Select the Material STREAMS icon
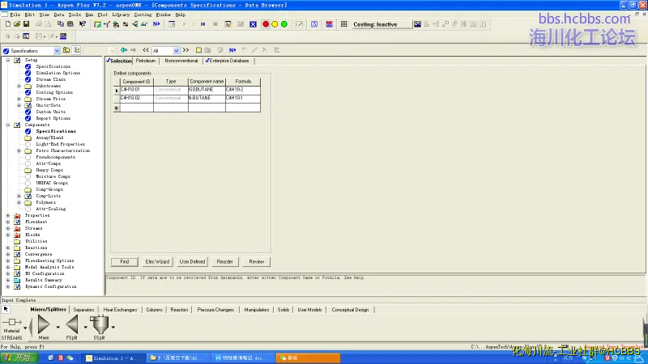The image size is (648, 364). coord(12,322)
